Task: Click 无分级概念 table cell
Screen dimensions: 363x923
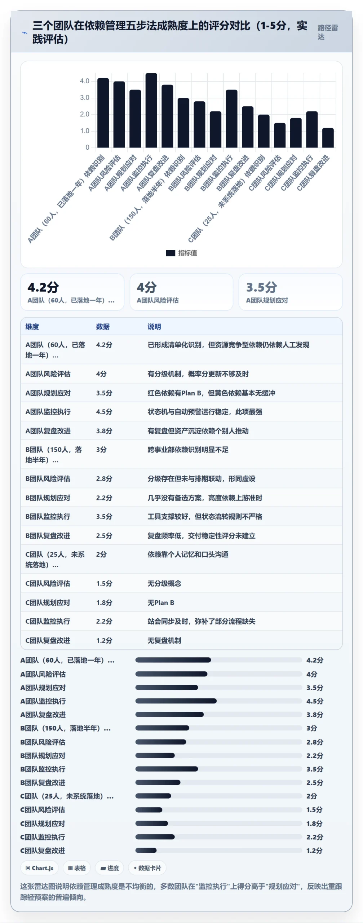Action: (164, 584)
